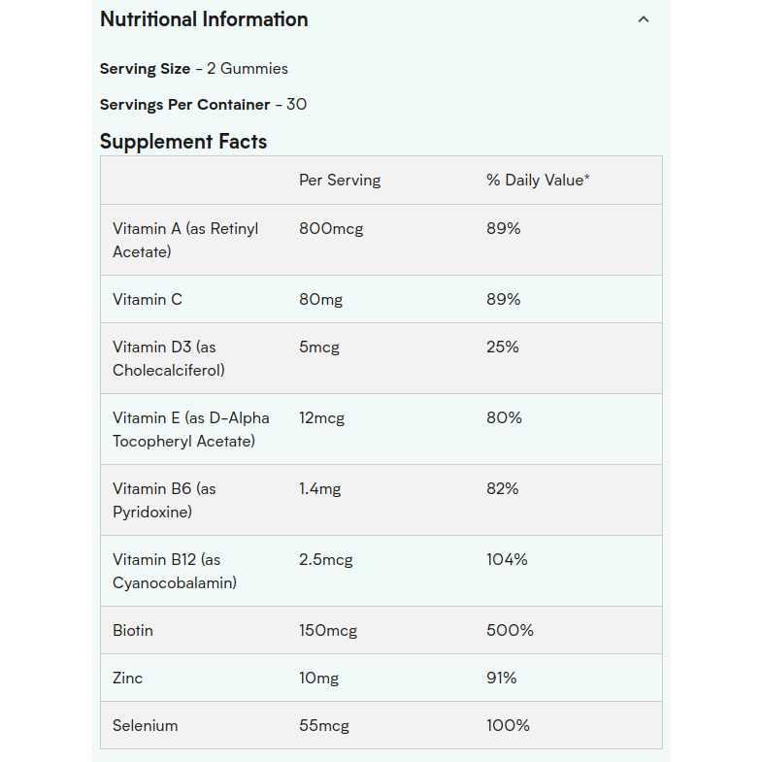762x762 pixels.
Task: Select the Vitamin A row label
Action: pyautogui.click(x=185, y=240)
